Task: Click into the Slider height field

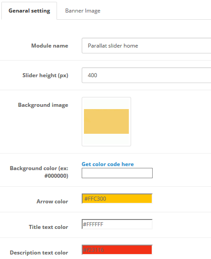Action: 146,75
